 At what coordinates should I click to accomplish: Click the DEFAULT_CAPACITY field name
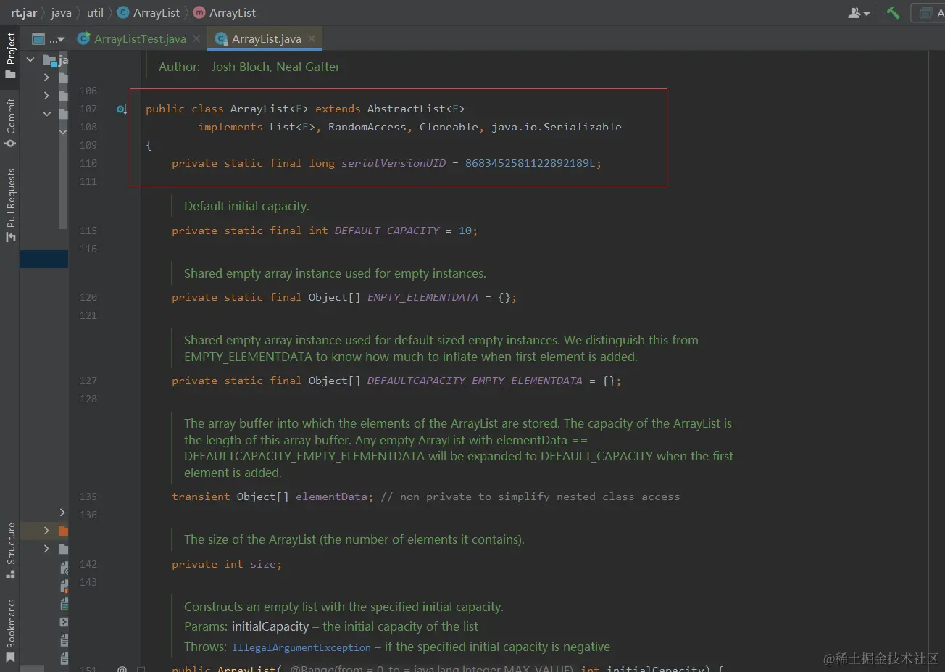pos(386,231)
